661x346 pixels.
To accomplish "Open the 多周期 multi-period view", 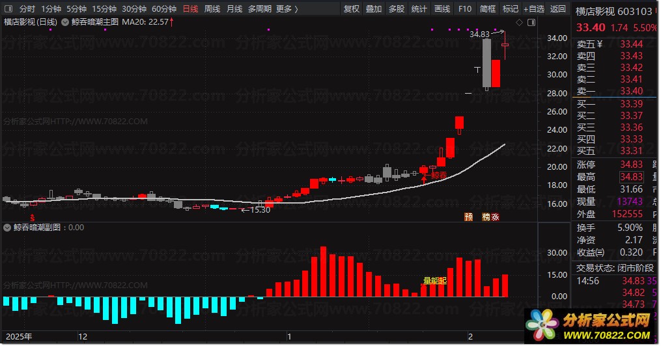I will [260, 8].
